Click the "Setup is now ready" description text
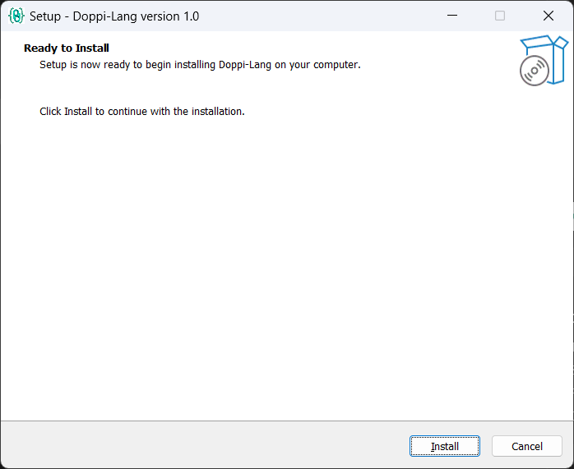The image size is (574, 469). (x=200, y=65)
